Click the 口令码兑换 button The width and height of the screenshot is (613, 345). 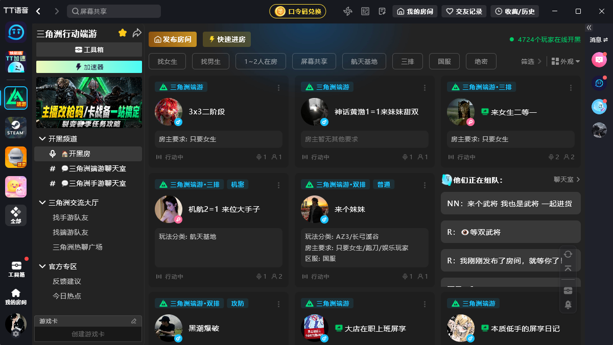pyautogui.click(x=298, y=11)
